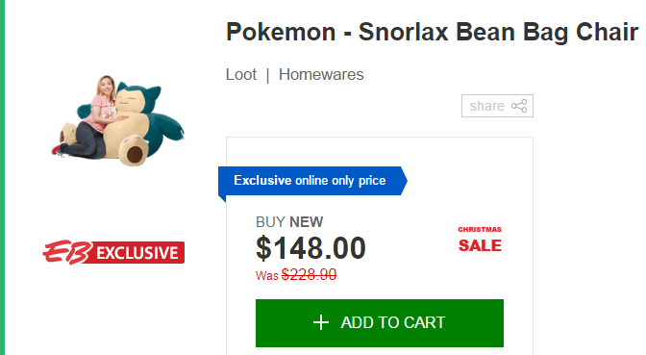The width and height of the screenshot is (646, 355).
Task: Click the white EXCLUSIVE label on red badge
Action: pyautogui.click(x=137, y=253)
